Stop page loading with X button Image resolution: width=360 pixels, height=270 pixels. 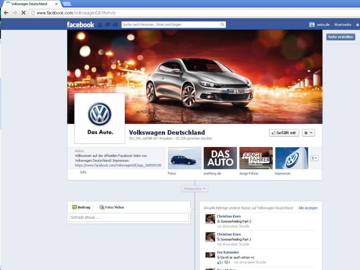[x=24, y=13]
